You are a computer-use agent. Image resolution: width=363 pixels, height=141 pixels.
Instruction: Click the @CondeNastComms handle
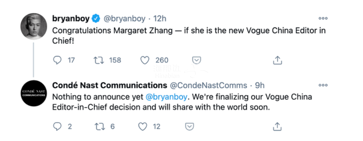pyautogui.click(x=208, y=86)
